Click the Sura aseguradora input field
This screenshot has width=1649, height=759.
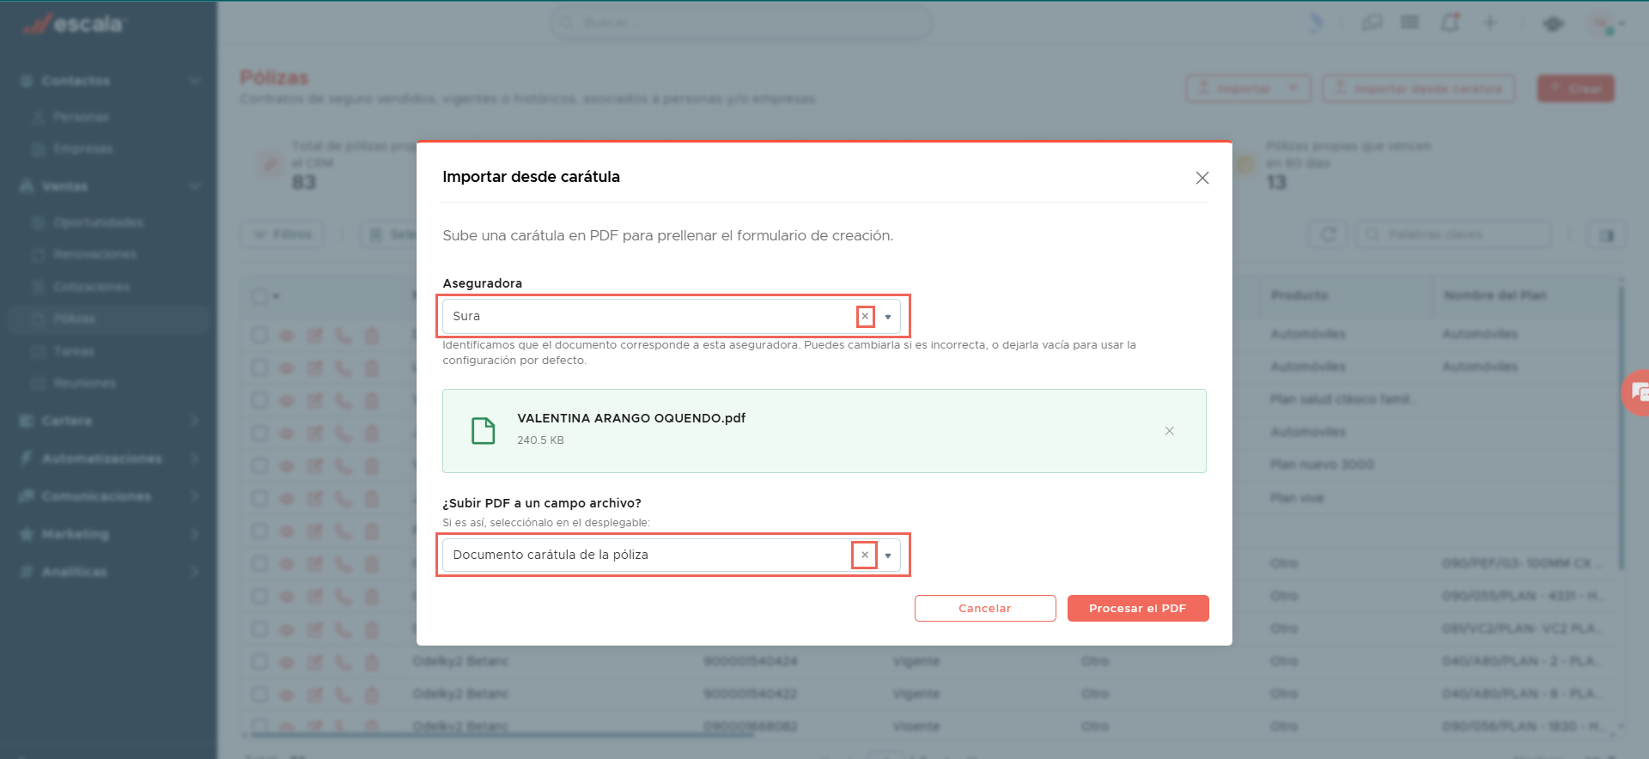click(649, 317)
